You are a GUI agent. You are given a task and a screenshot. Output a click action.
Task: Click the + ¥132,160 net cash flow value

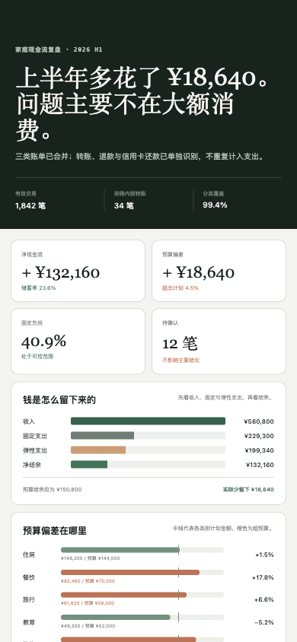61,272
